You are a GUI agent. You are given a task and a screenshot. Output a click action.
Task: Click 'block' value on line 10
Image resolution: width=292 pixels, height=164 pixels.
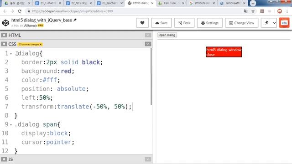click(59, 133)
